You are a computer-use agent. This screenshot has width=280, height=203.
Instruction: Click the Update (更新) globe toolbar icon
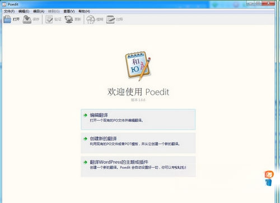point(69,19)
